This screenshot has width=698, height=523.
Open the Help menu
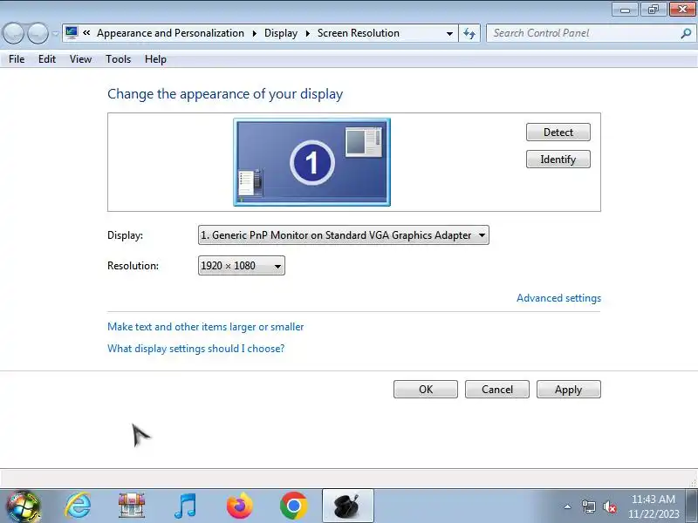(155, 59)
